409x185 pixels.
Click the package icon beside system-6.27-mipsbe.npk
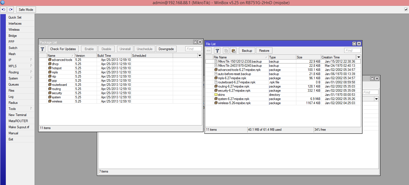coord(216,99)
